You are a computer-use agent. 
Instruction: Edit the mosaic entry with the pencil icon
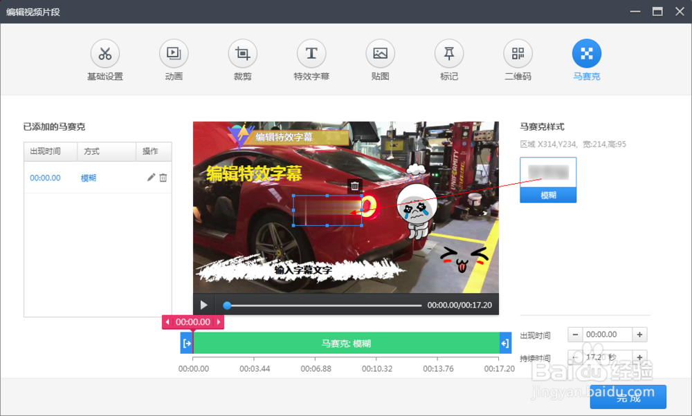point(150,178)
